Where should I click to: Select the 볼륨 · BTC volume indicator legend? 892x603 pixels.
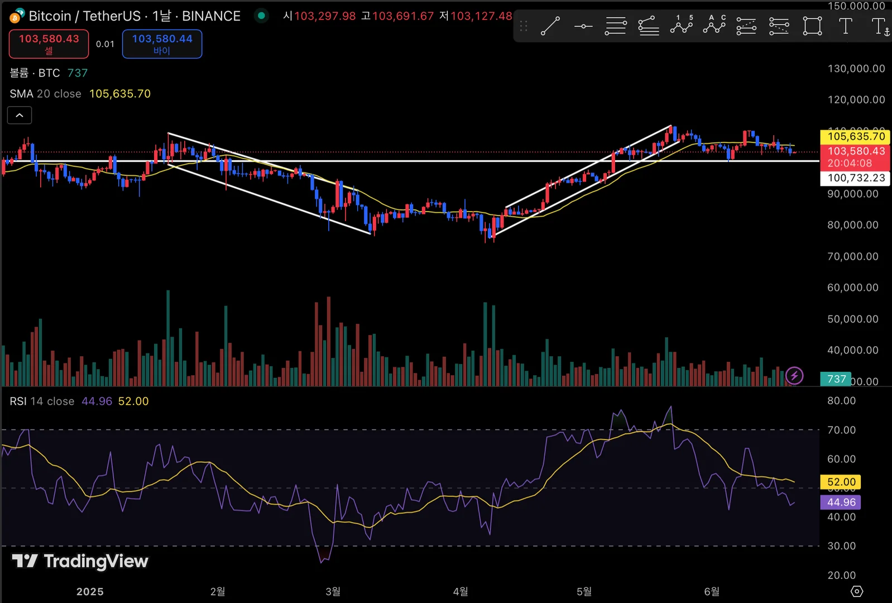pyautogui.click(x=35, y=73)
